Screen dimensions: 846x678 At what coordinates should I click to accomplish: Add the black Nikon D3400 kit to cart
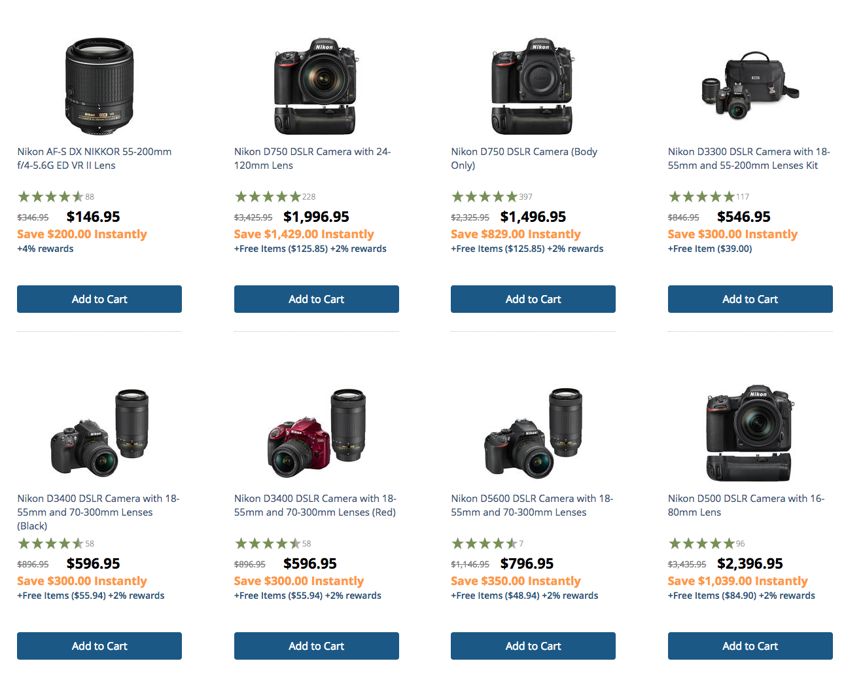click(x=99, y=646)
